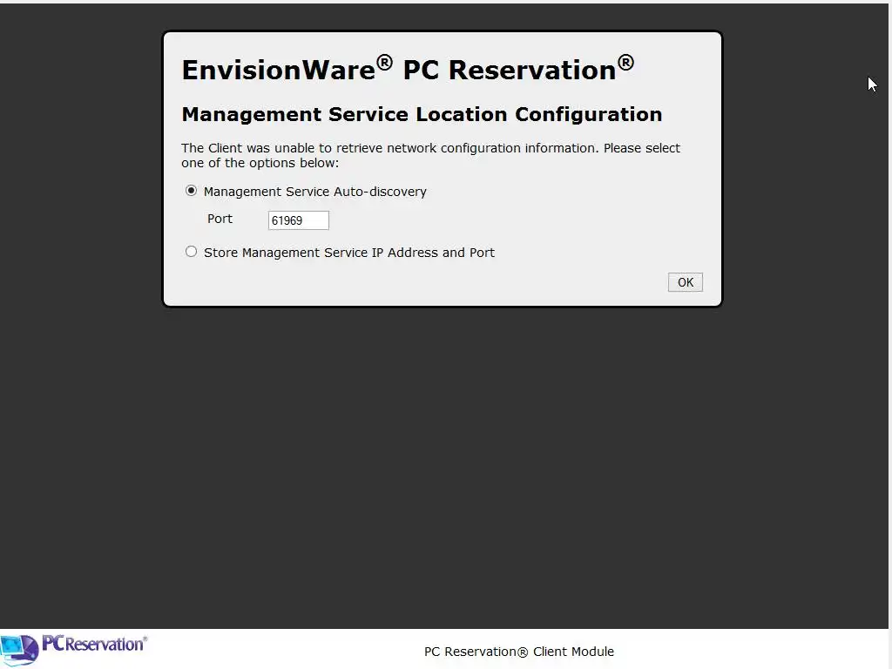892x669 pixels.
Task: Click 'Management Service Location Configuration' heading
Action: [422, 114]
